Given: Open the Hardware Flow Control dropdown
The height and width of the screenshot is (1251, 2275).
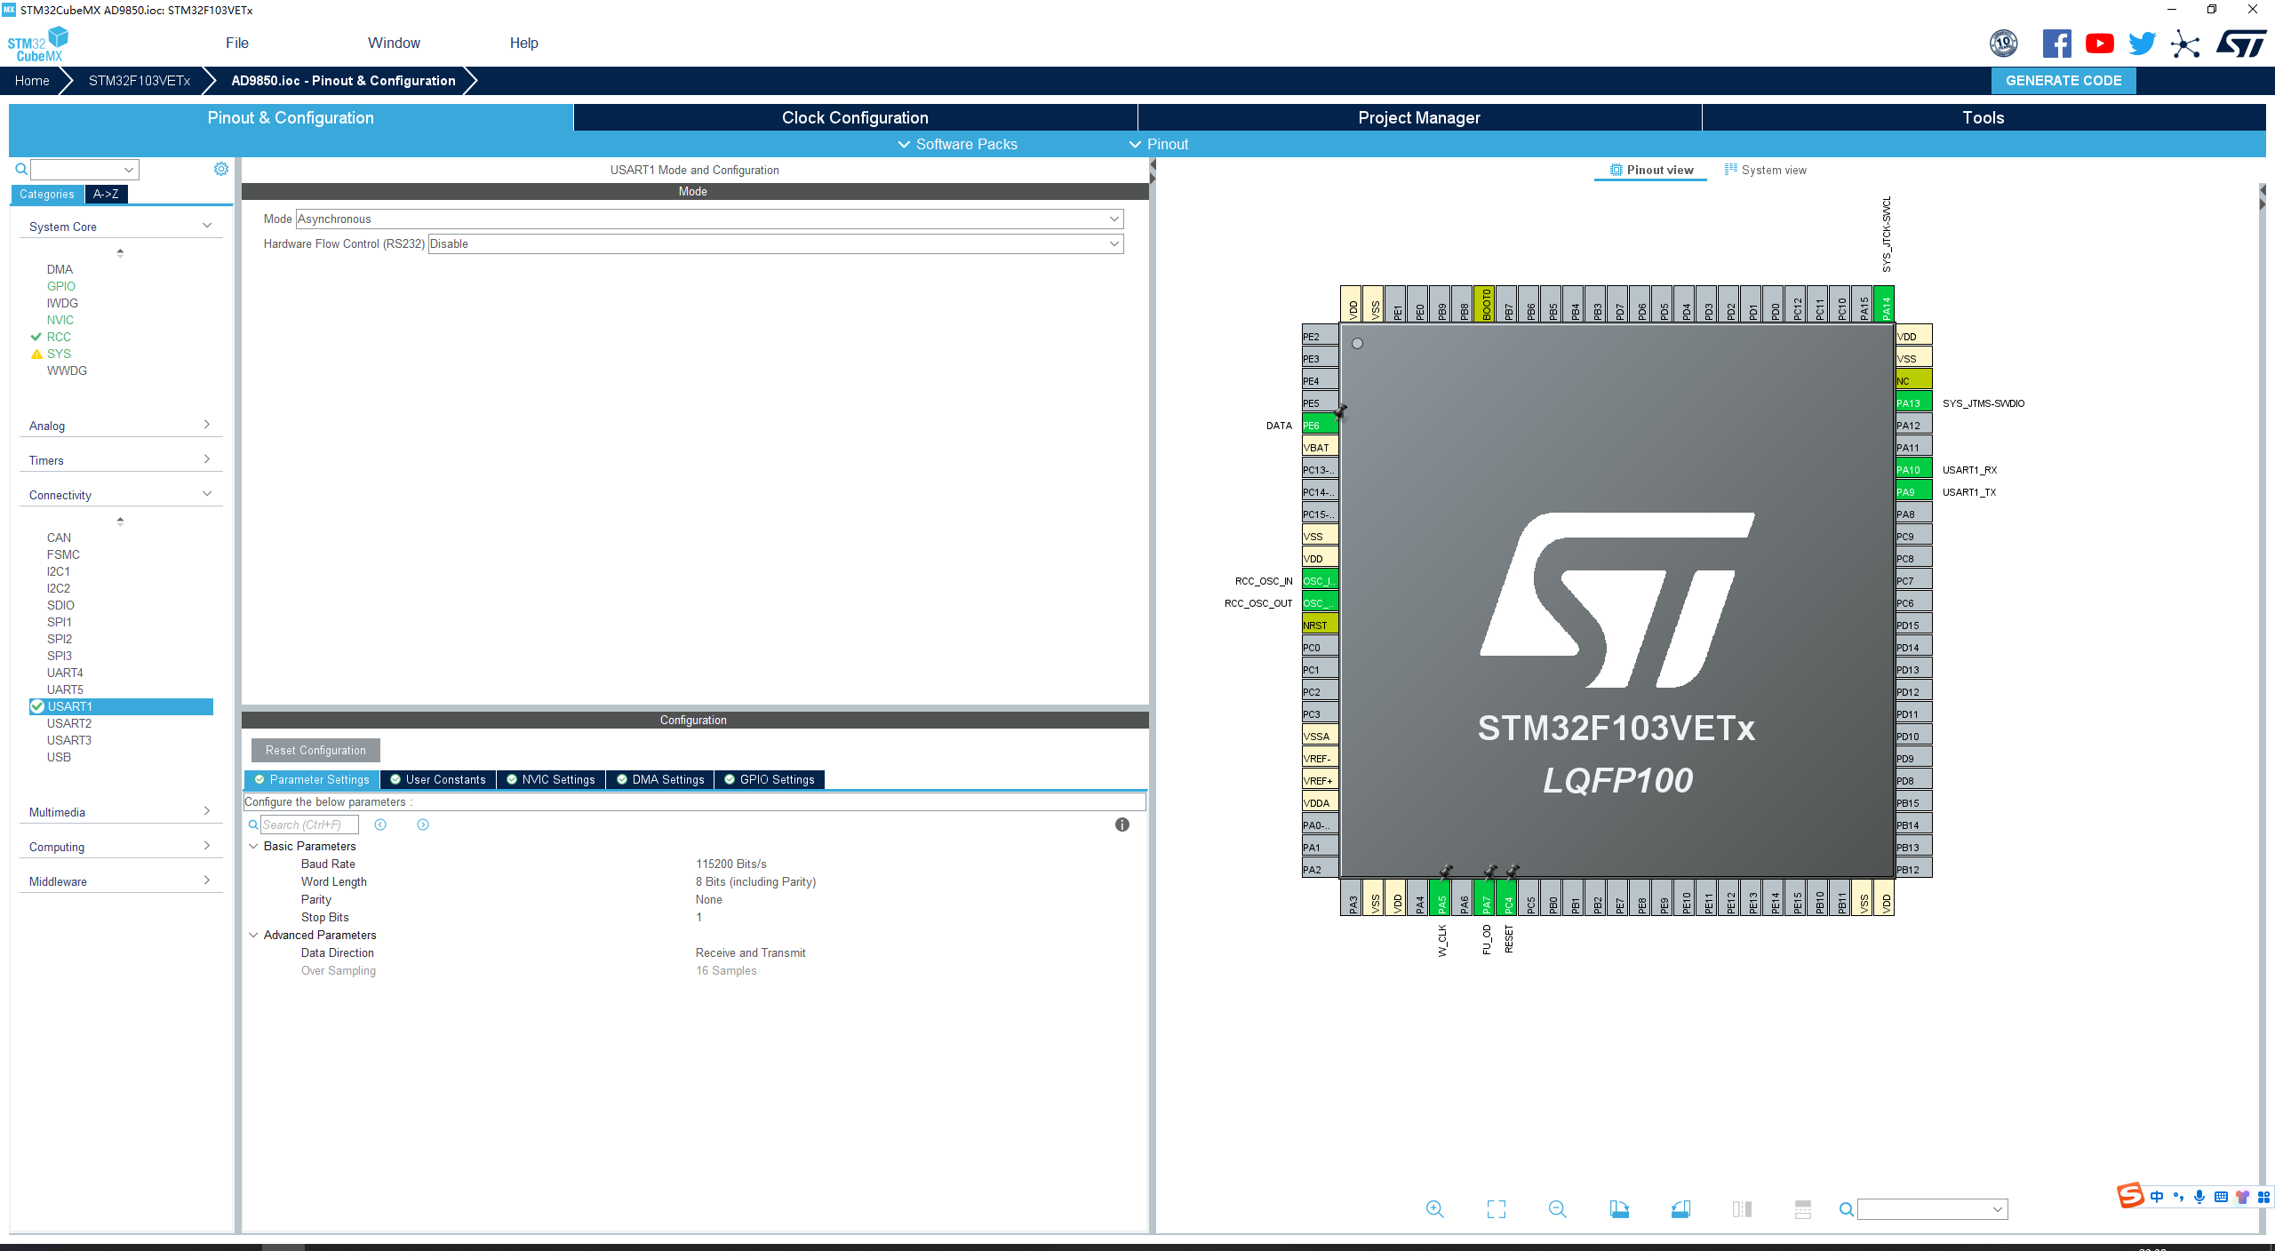Looking at the screenshot, I should [x=776, y=243].
